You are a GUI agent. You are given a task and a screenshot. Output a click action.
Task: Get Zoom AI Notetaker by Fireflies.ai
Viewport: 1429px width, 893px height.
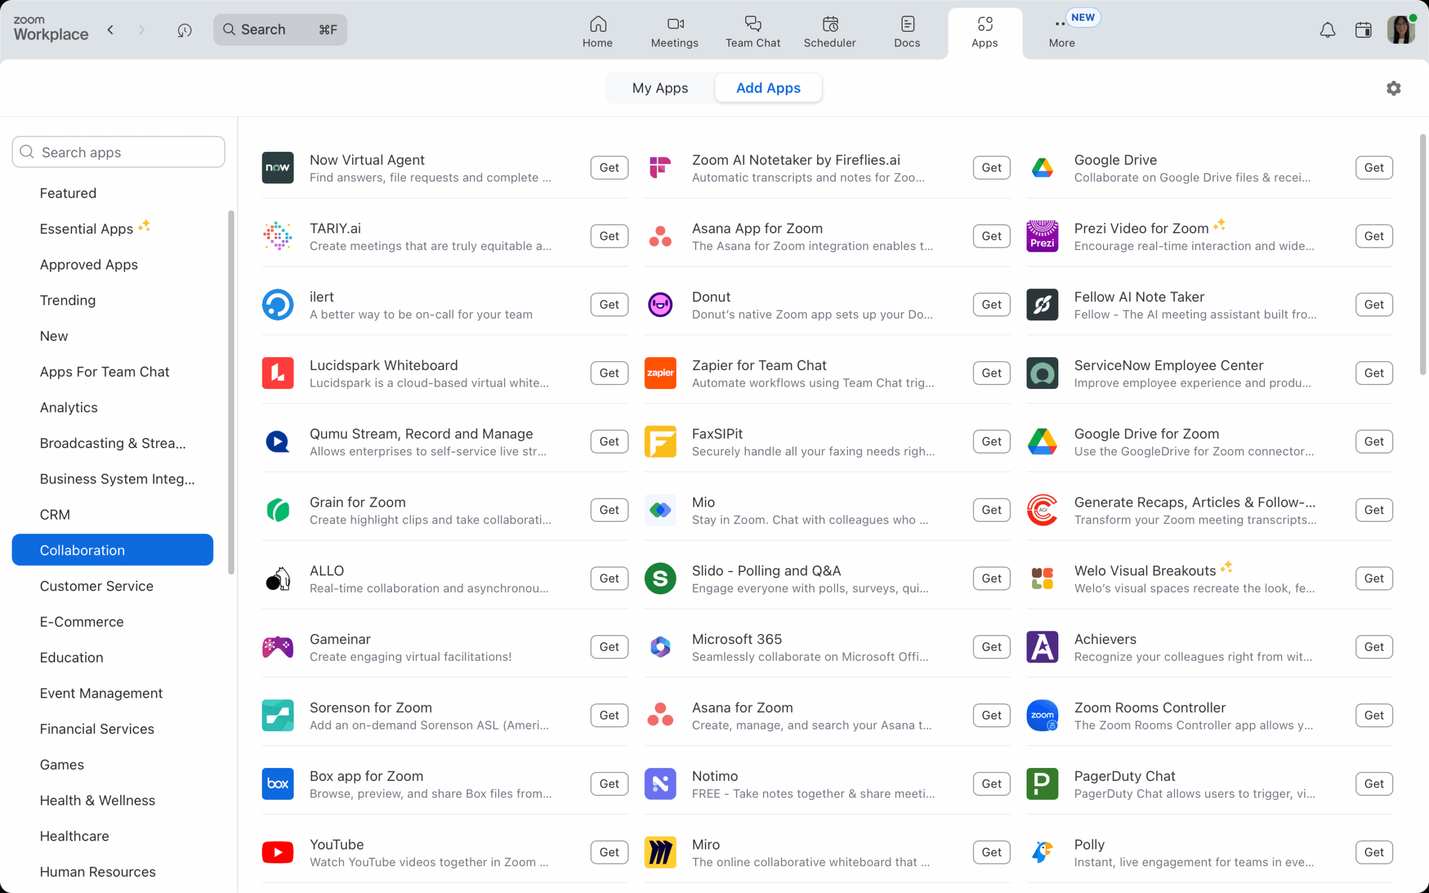coord(991,168)
